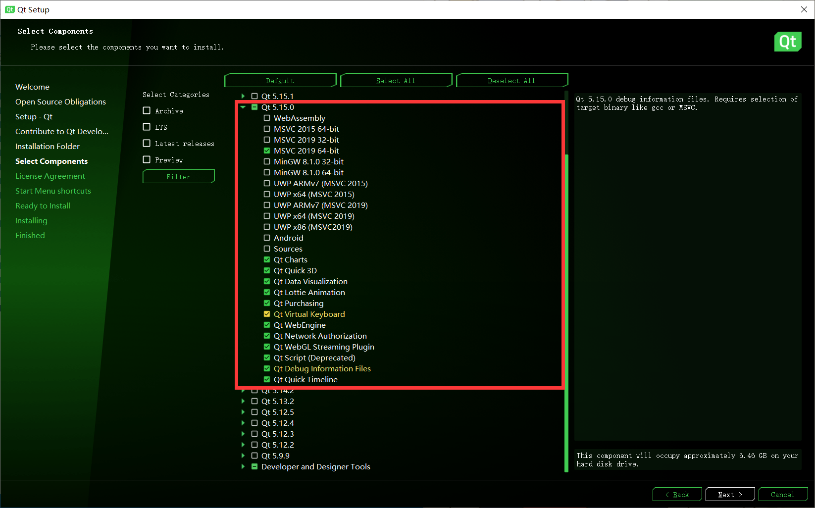Check the WebAssembly component
The height and width of the screenshot is (508, 815).
coord(267,118)
